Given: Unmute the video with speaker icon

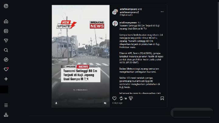Looking at the screenshot, I should point(105,103).
